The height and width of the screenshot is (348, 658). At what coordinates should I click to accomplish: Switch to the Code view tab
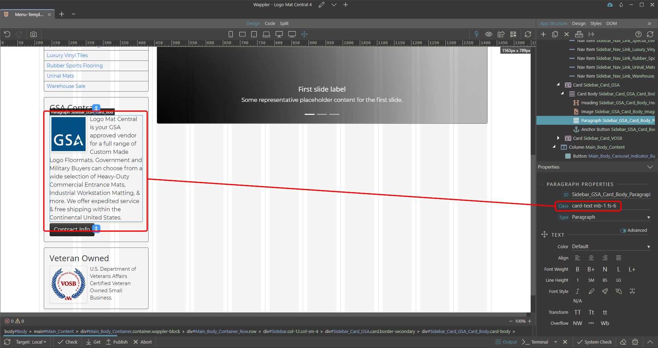coord(270,23)
